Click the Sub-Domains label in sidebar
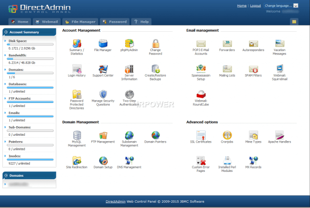 (x=20, y=127)
